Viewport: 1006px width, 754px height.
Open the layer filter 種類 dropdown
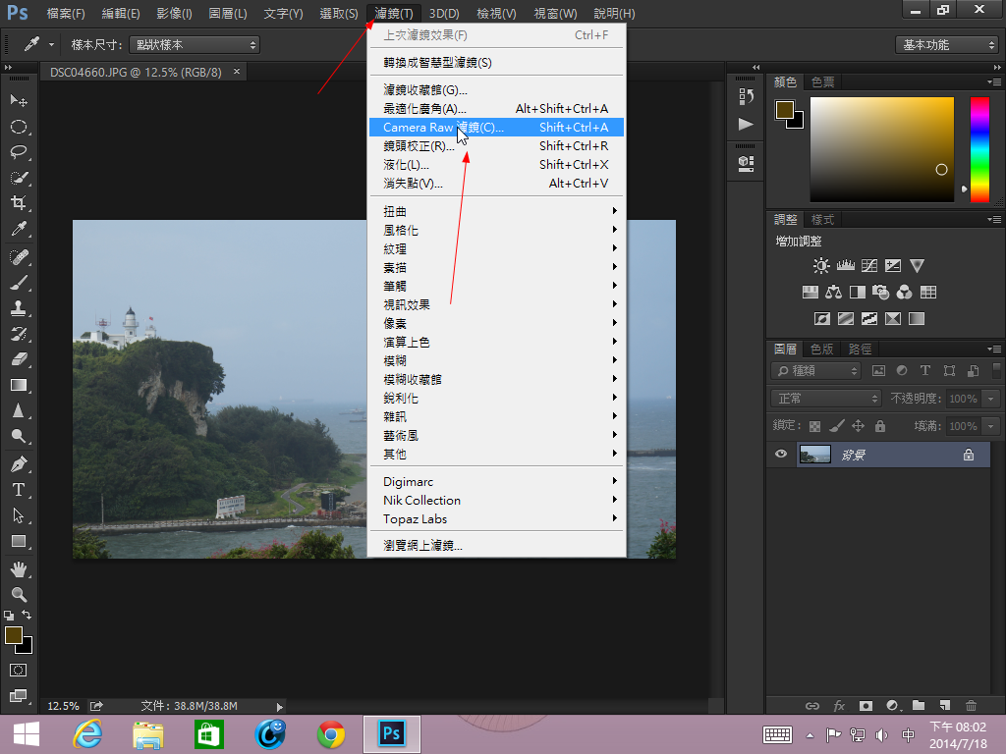click(815, 370)
